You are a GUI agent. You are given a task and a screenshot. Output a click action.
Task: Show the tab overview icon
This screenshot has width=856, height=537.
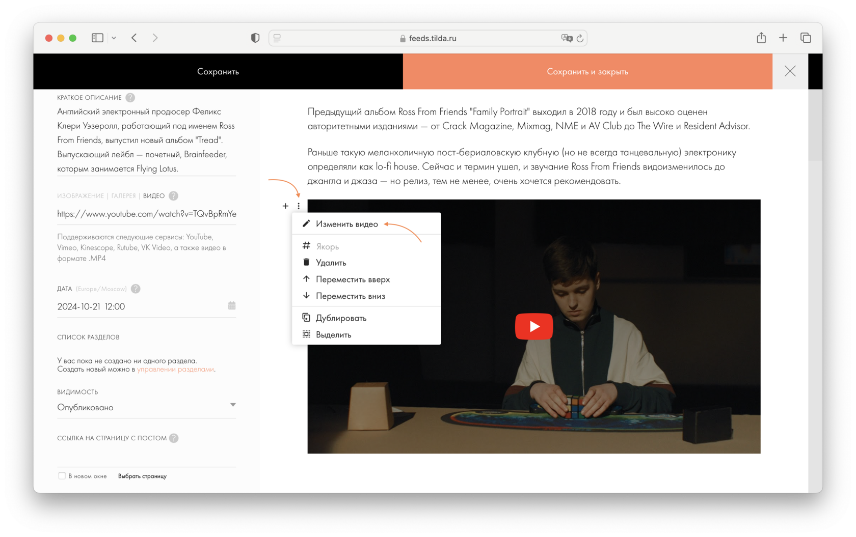pos(806,38)
